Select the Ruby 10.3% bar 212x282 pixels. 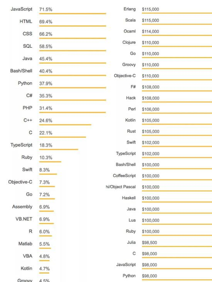[50, 162]
